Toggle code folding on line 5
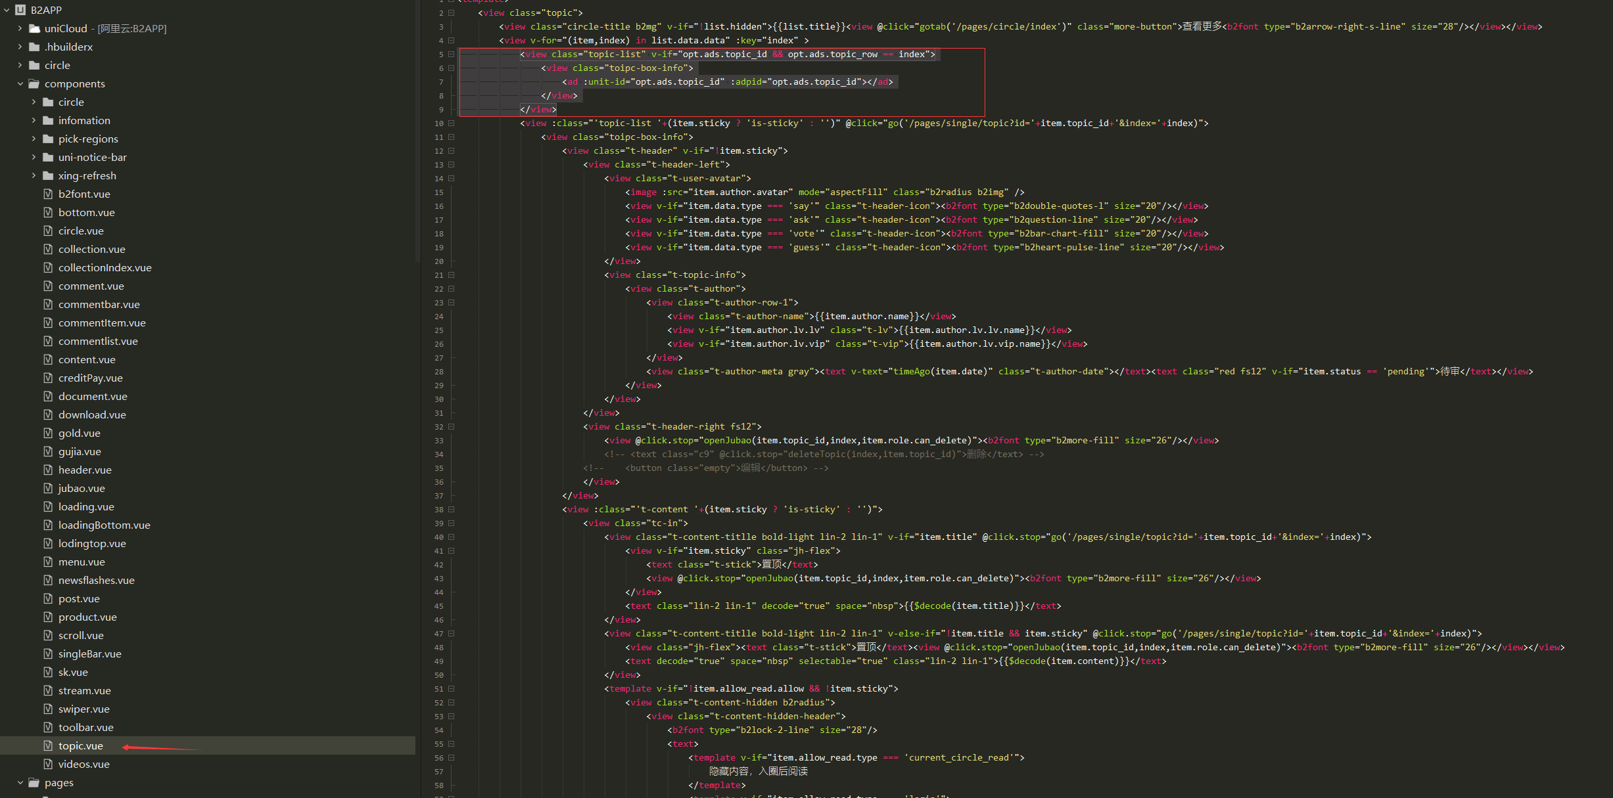This screenshot has height=798, width=1613. click(452, 54)
